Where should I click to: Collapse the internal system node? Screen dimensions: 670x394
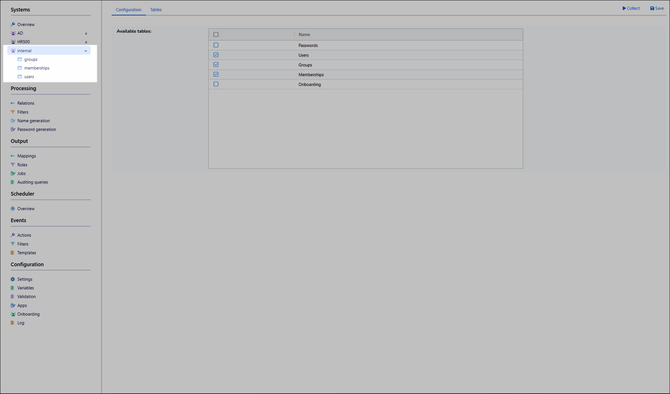(x=85, y=51)
